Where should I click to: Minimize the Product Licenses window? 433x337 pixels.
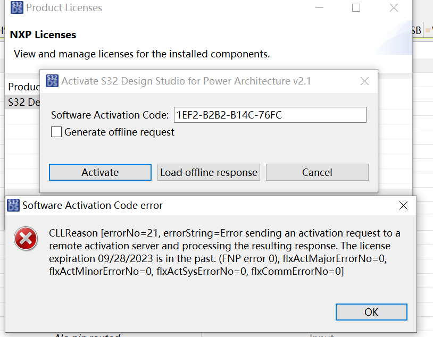319,8
